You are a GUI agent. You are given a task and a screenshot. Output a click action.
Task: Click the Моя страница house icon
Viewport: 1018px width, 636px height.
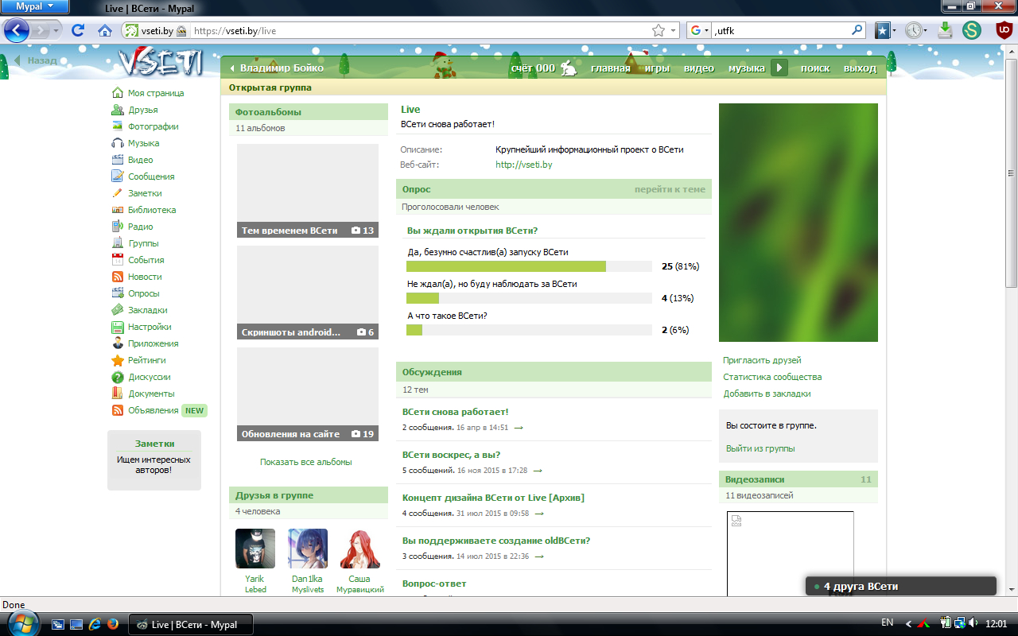click(x=118, y=93)
